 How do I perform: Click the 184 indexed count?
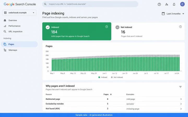pyautogui.click(x=54, y=32)
